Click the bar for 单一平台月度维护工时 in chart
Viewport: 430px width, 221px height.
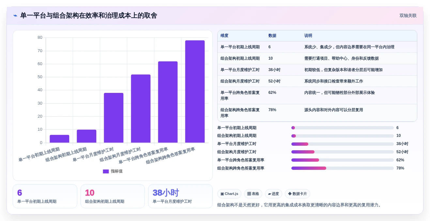tap(114, 118)
